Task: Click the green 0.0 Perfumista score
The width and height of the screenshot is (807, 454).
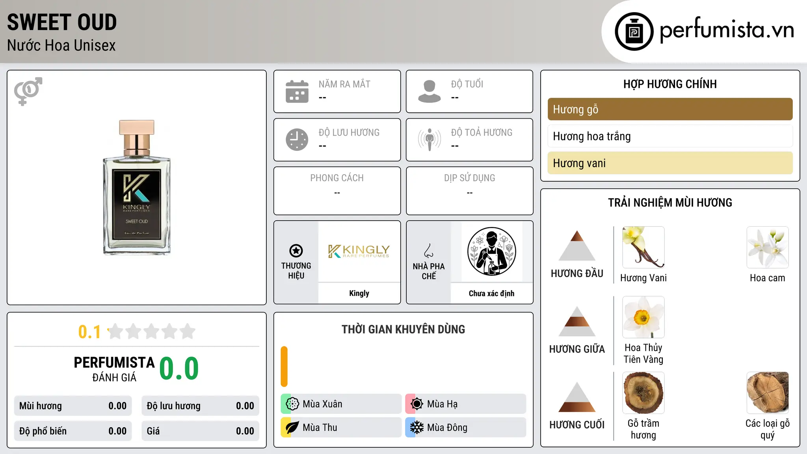Action: [x=179, y=368]
